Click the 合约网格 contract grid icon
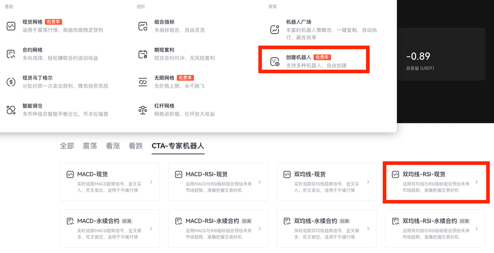The width and height of the screenshot is (494, 253). click(x=11, y=54)
